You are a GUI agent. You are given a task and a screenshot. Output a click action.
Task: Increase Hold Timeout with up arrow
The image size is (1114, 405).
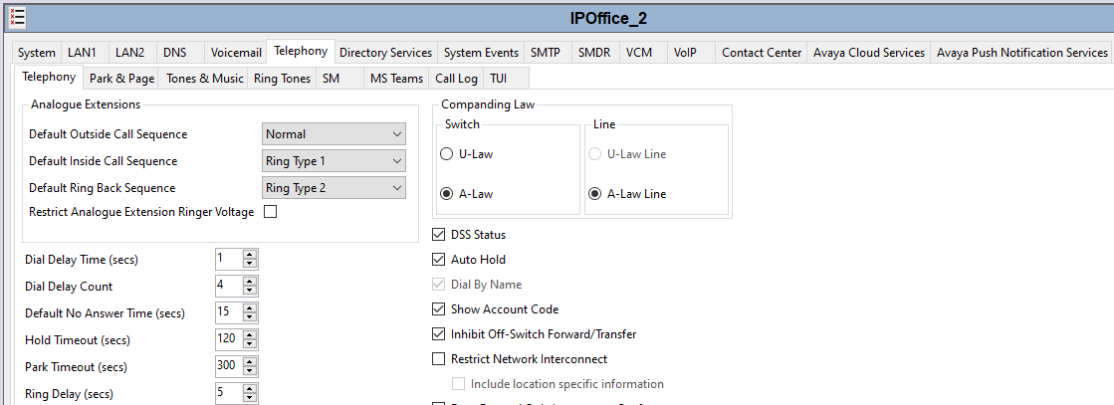(x=249, y=334)
